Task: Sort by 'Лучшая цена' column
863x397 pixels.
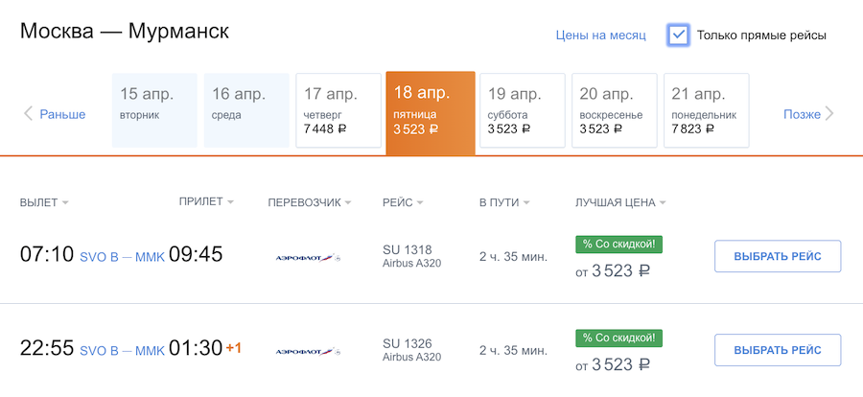Action: 620,202
